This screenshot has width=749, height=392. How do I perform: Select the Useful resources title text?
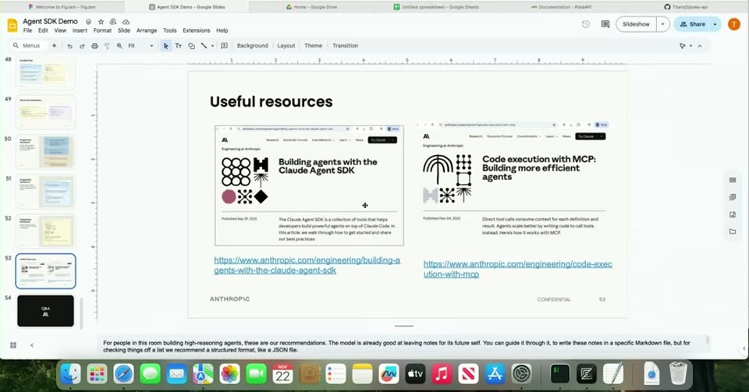pyautogui.click(x=272, y=101)
